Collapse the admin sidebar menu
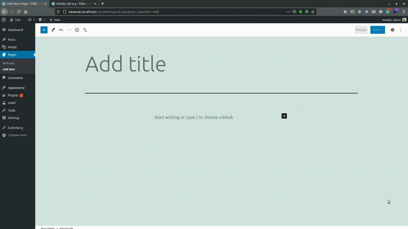Screen dimensions: 408x229 18,135
